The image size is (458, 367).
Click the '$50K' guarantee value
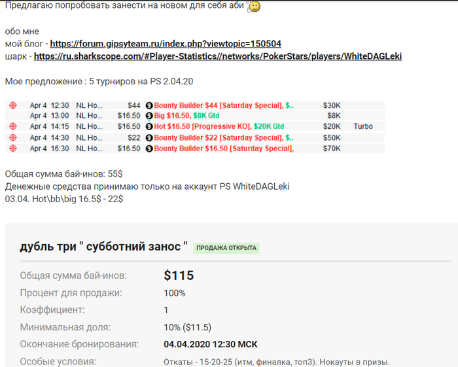tap(332, 137)
